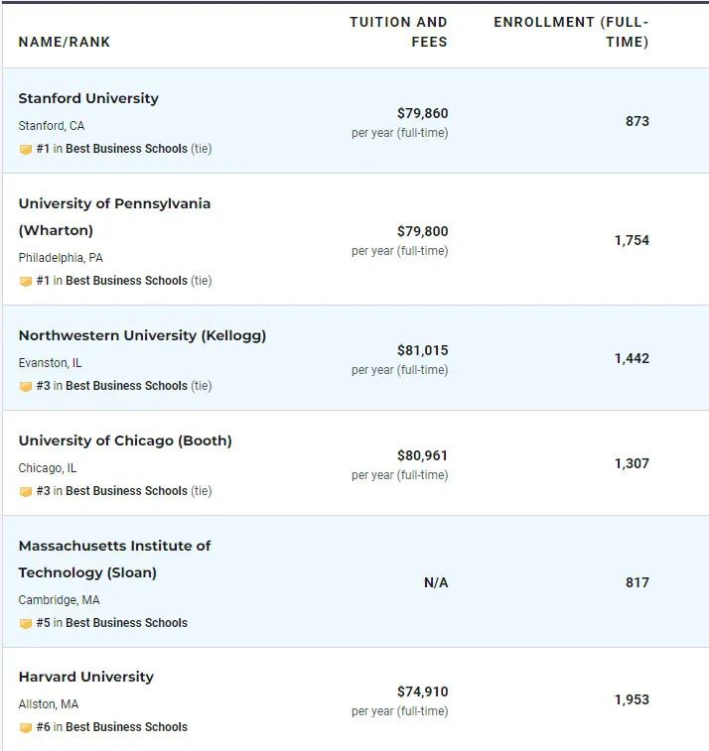This screenshot has width=709, height=751.
Task: Click the Tuition and Fees column header
Action: click(x=398, y=32)
